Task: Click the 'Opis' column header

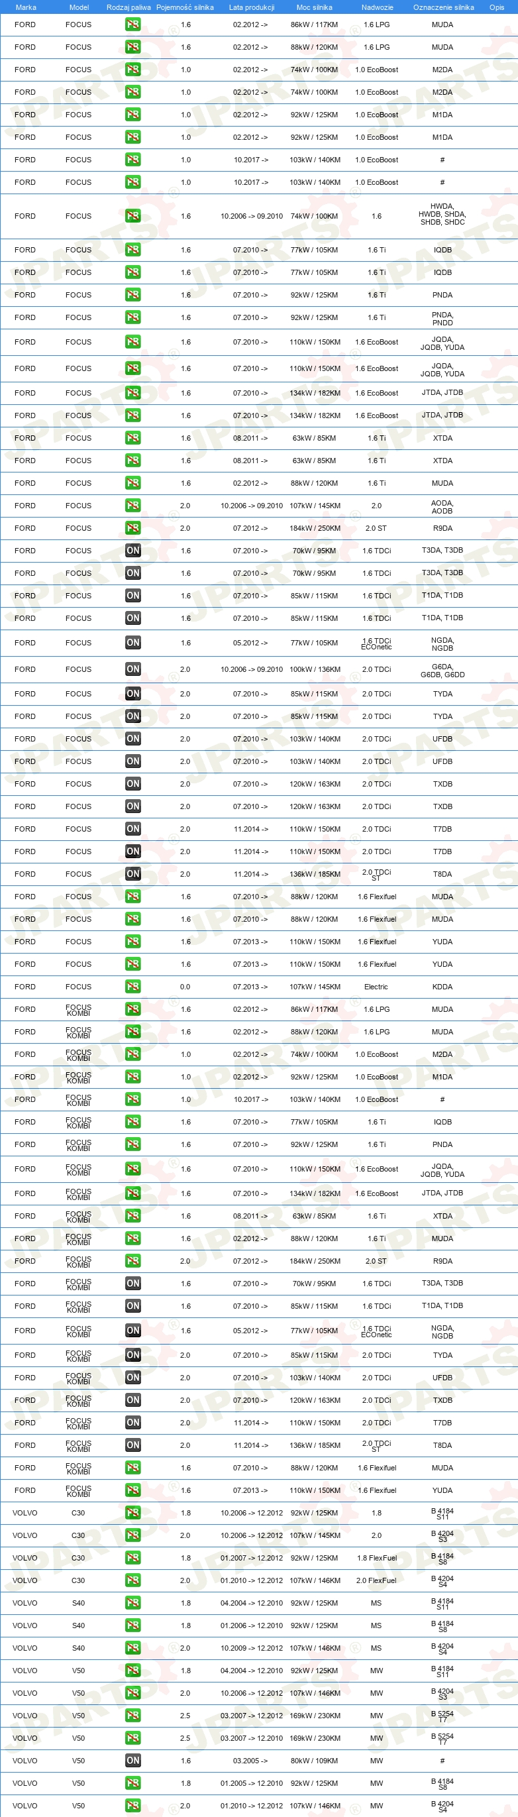Action: [497, 7]
